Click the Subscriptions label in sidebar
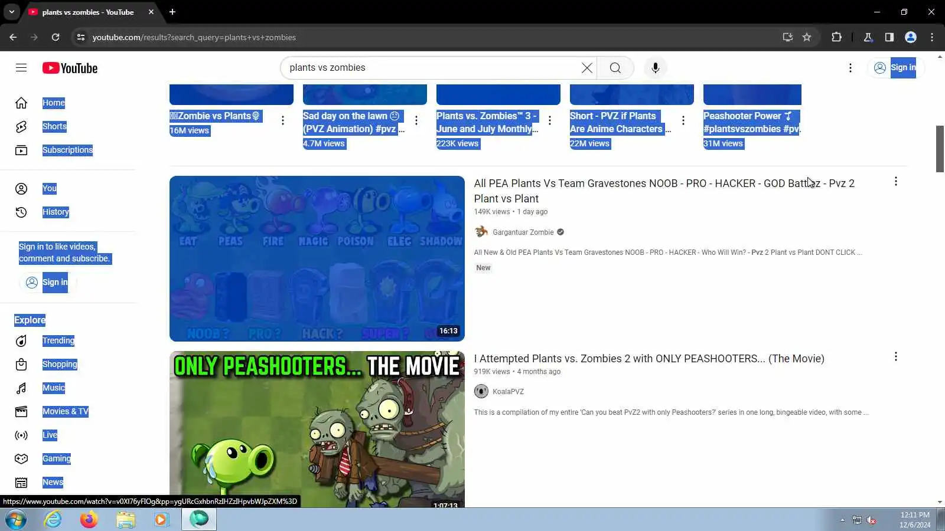The width and height of the screenshot is (945, 531). [x=67, y=150]
